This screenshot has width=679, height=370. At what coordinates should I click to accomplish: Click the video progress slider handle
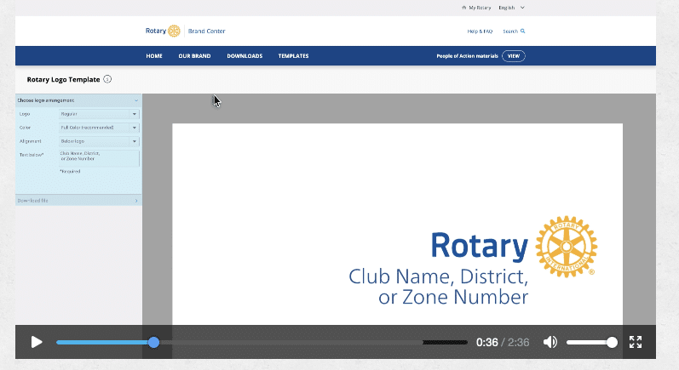[x=153, y=342]
